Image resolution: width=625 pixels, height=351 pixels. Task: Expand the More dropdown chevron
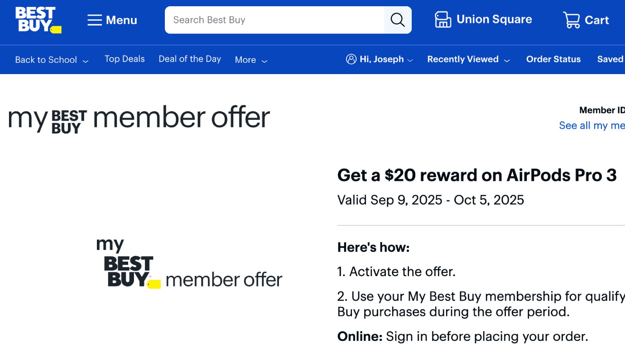(x=264, y=61)
